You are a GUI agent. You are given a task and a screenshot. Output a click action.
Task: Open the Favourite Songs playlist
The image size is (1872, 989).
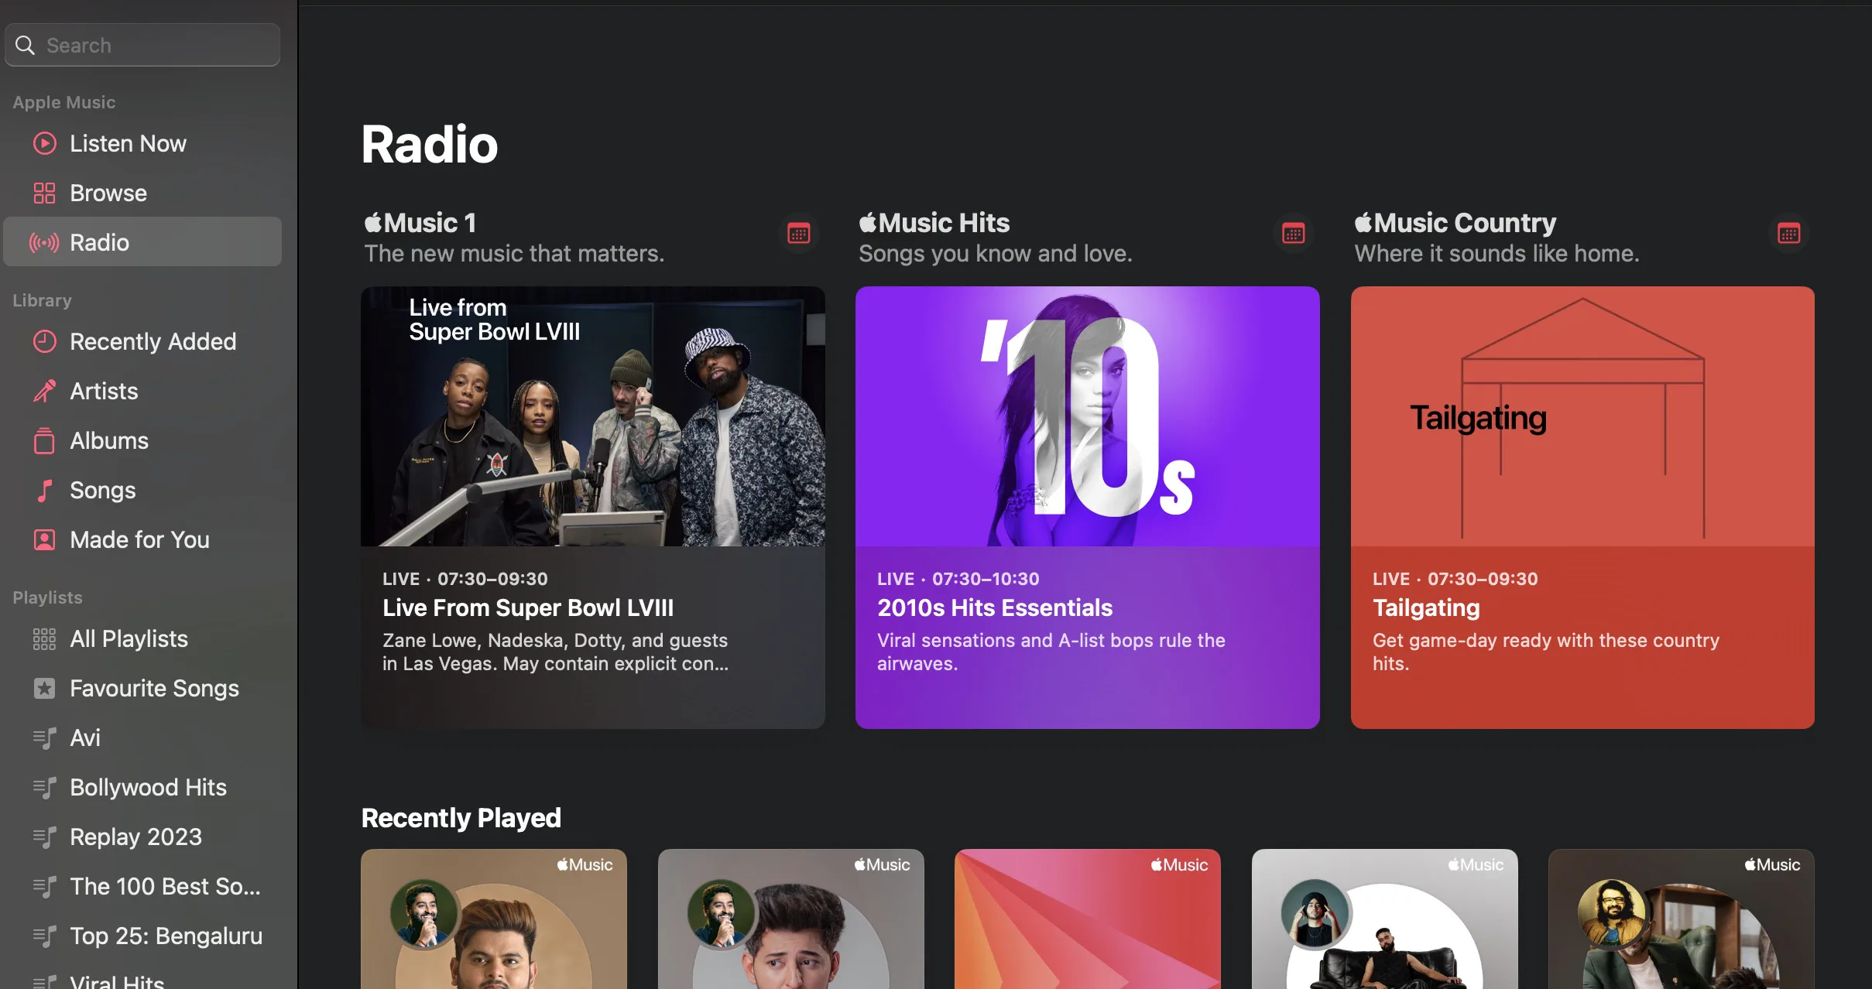click(154, 688)
